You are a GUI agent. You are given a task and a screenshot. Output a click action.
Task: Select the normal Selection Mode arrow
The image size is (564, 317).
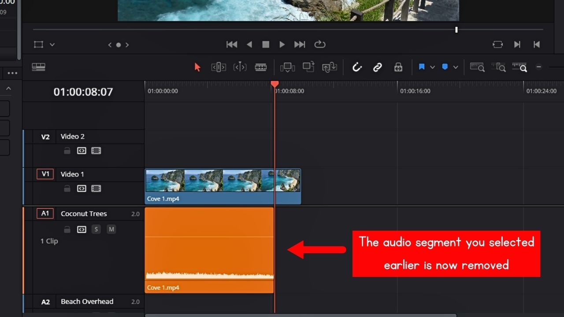[197, 67]
